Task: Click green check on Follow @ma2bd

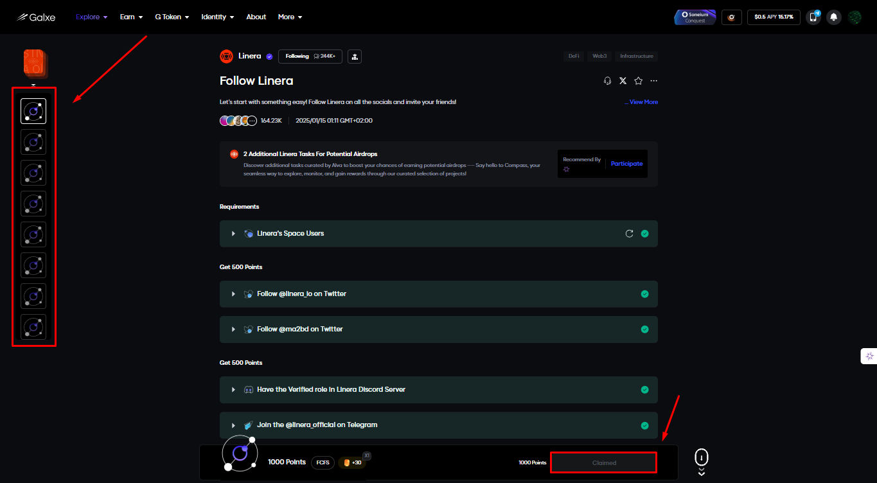Action: pos(644,329)
